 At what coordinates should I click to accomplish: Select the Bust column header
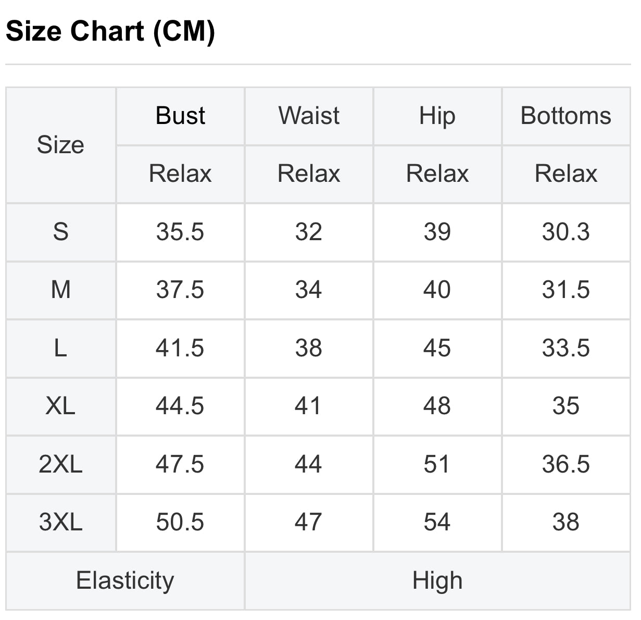pyautogui.click(x=180, y=116)
